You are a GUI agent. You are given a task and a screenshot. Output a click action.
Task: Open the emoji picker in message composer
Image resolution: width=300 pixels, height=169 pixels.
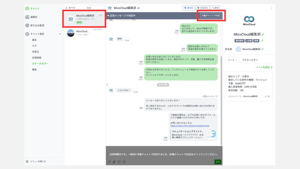109,162
